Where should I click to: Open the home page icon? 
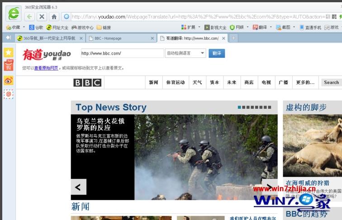pyautogui.click(x=54, y=17)
